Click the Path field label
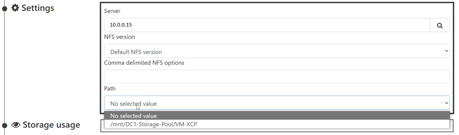Viewport: 459px width, 135px height. pyautogui.click(x=110, y=88)
